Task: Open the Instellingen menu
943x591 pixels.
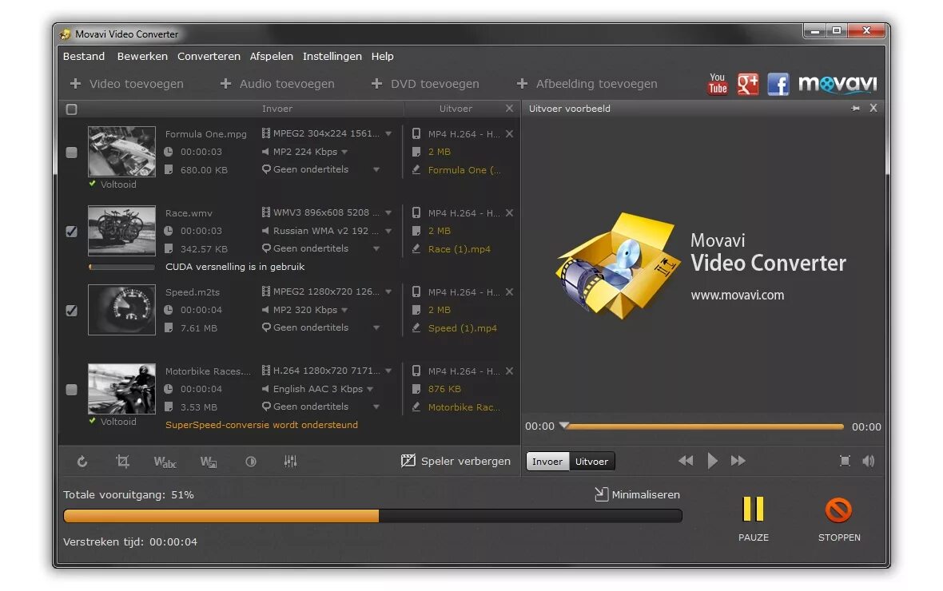Action: point(332,56)
